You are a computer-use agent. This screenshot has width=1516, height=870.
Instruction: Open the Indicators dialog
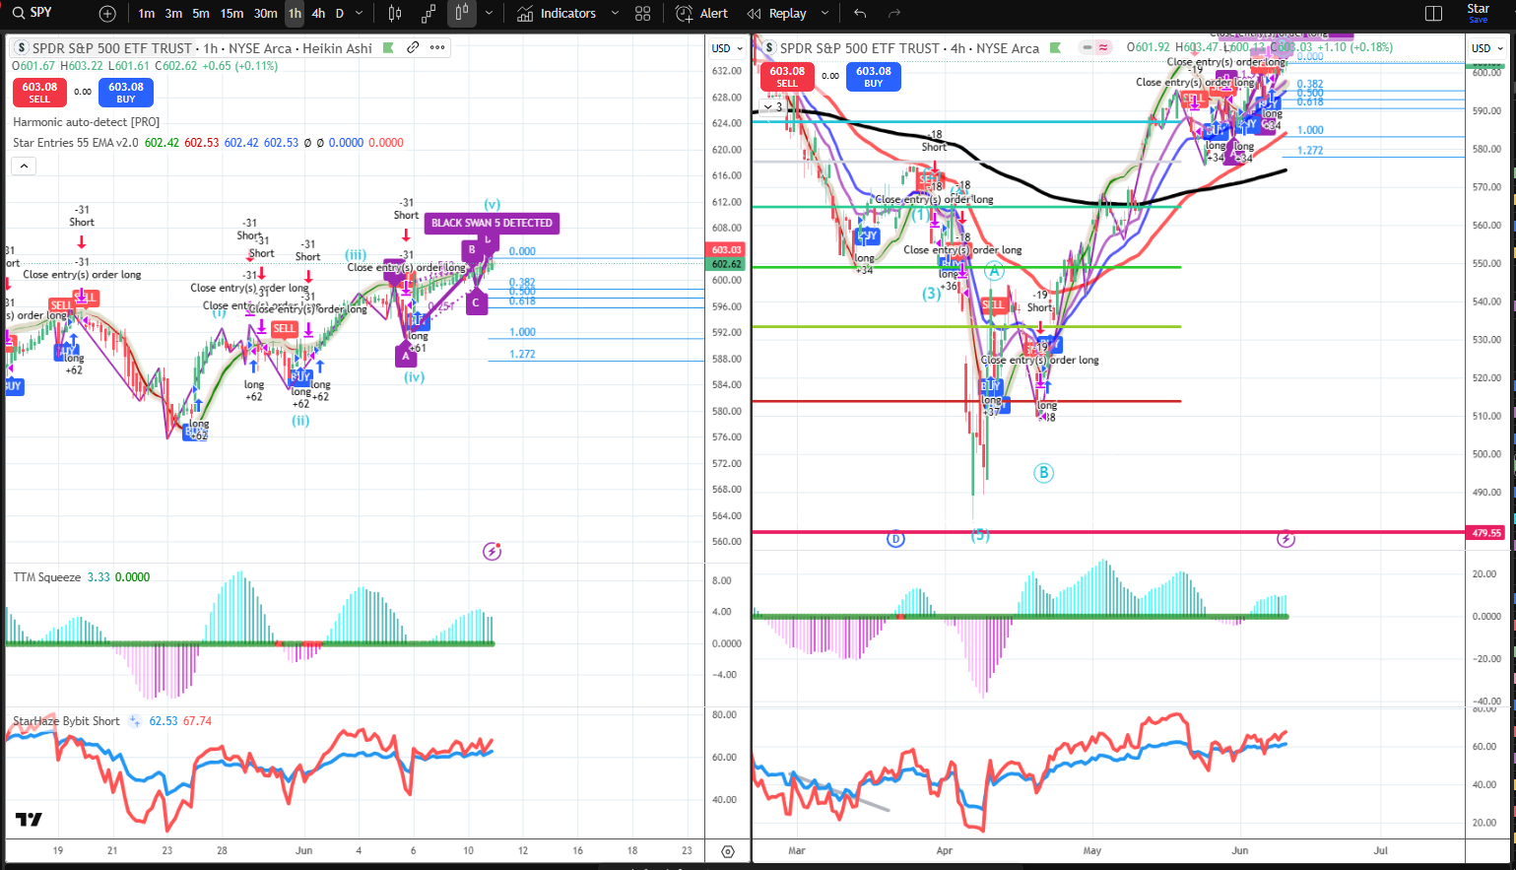tap(557, 14)
